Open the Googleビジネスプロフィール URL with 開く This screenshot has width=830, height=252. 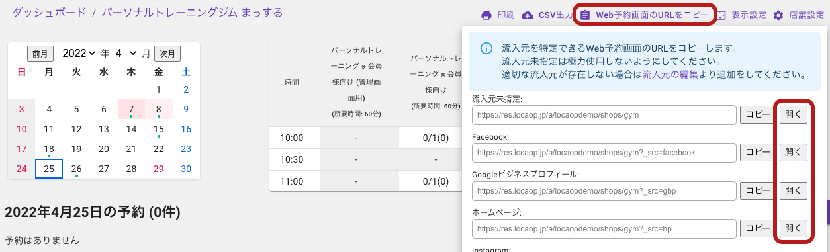click(x=793, y=190)
